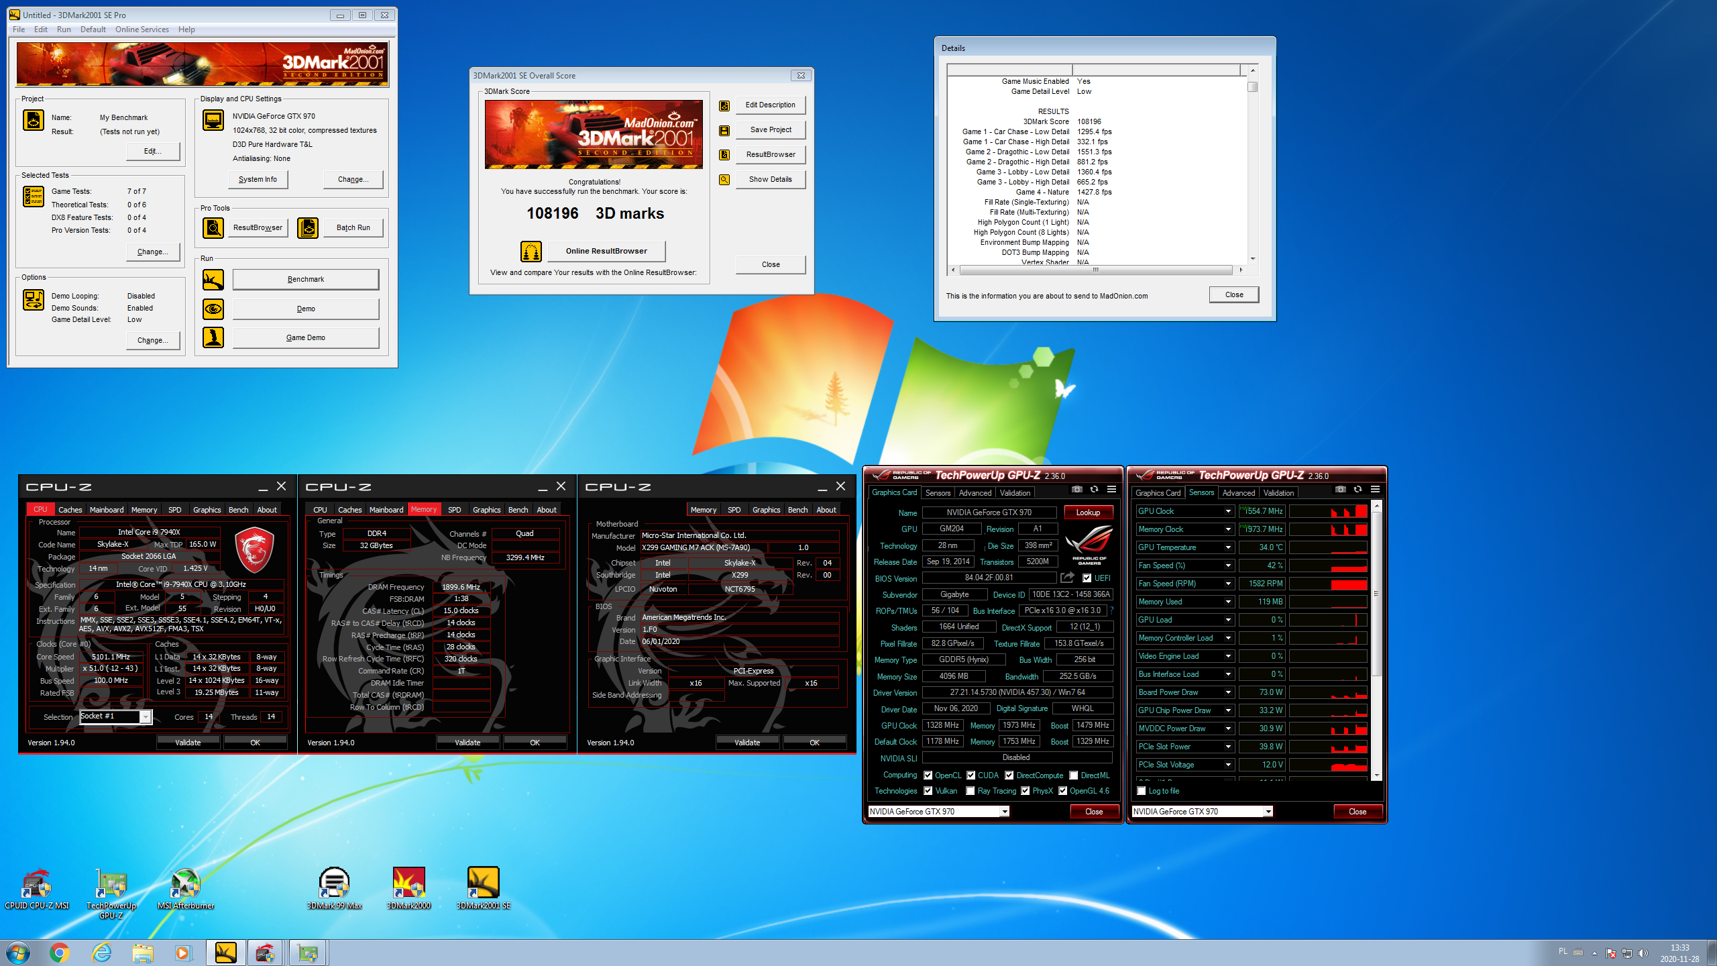Switch to SPD tab in middle CPU-Z window
The width and height of the screenshot is (1717, 966).
pos(454,510)
